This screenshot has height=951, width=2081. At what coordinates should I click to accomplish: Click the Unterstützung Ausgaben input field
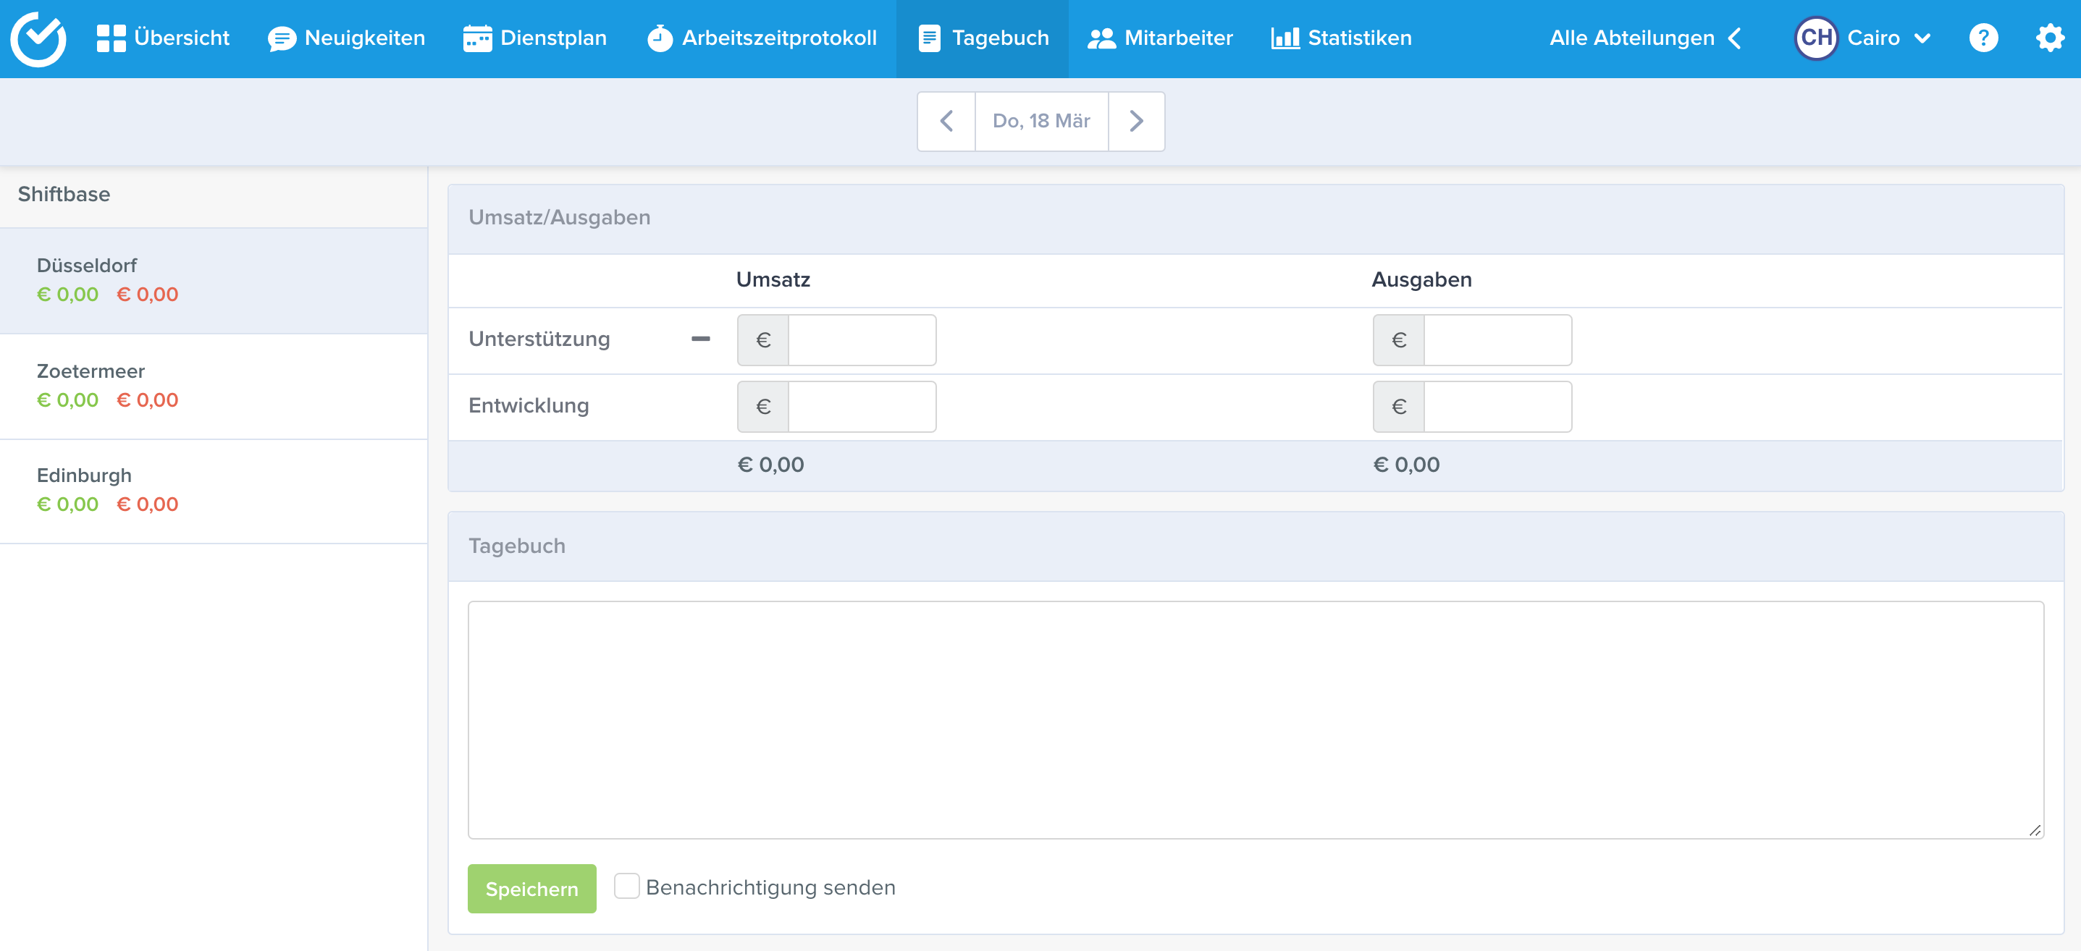1497,340
